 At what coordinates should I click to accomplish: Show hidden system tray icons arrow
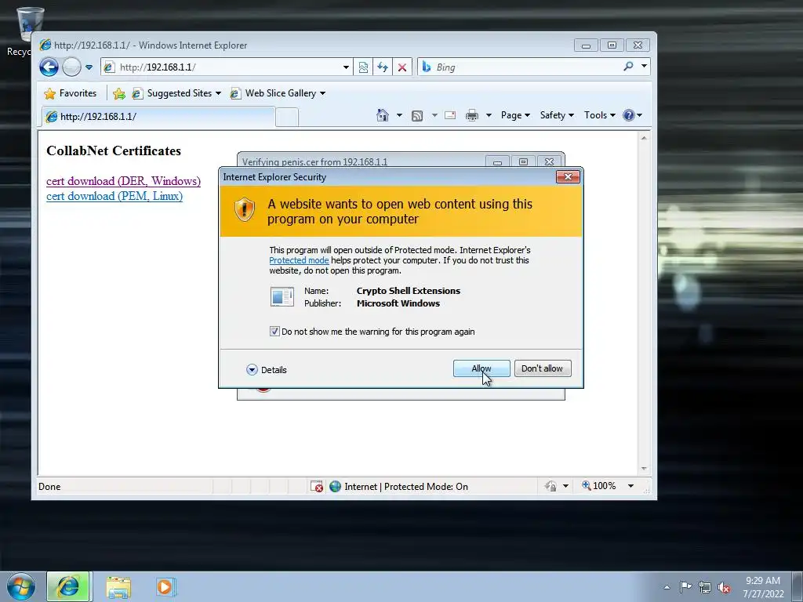pyautogui.click(x=667, y=587)
